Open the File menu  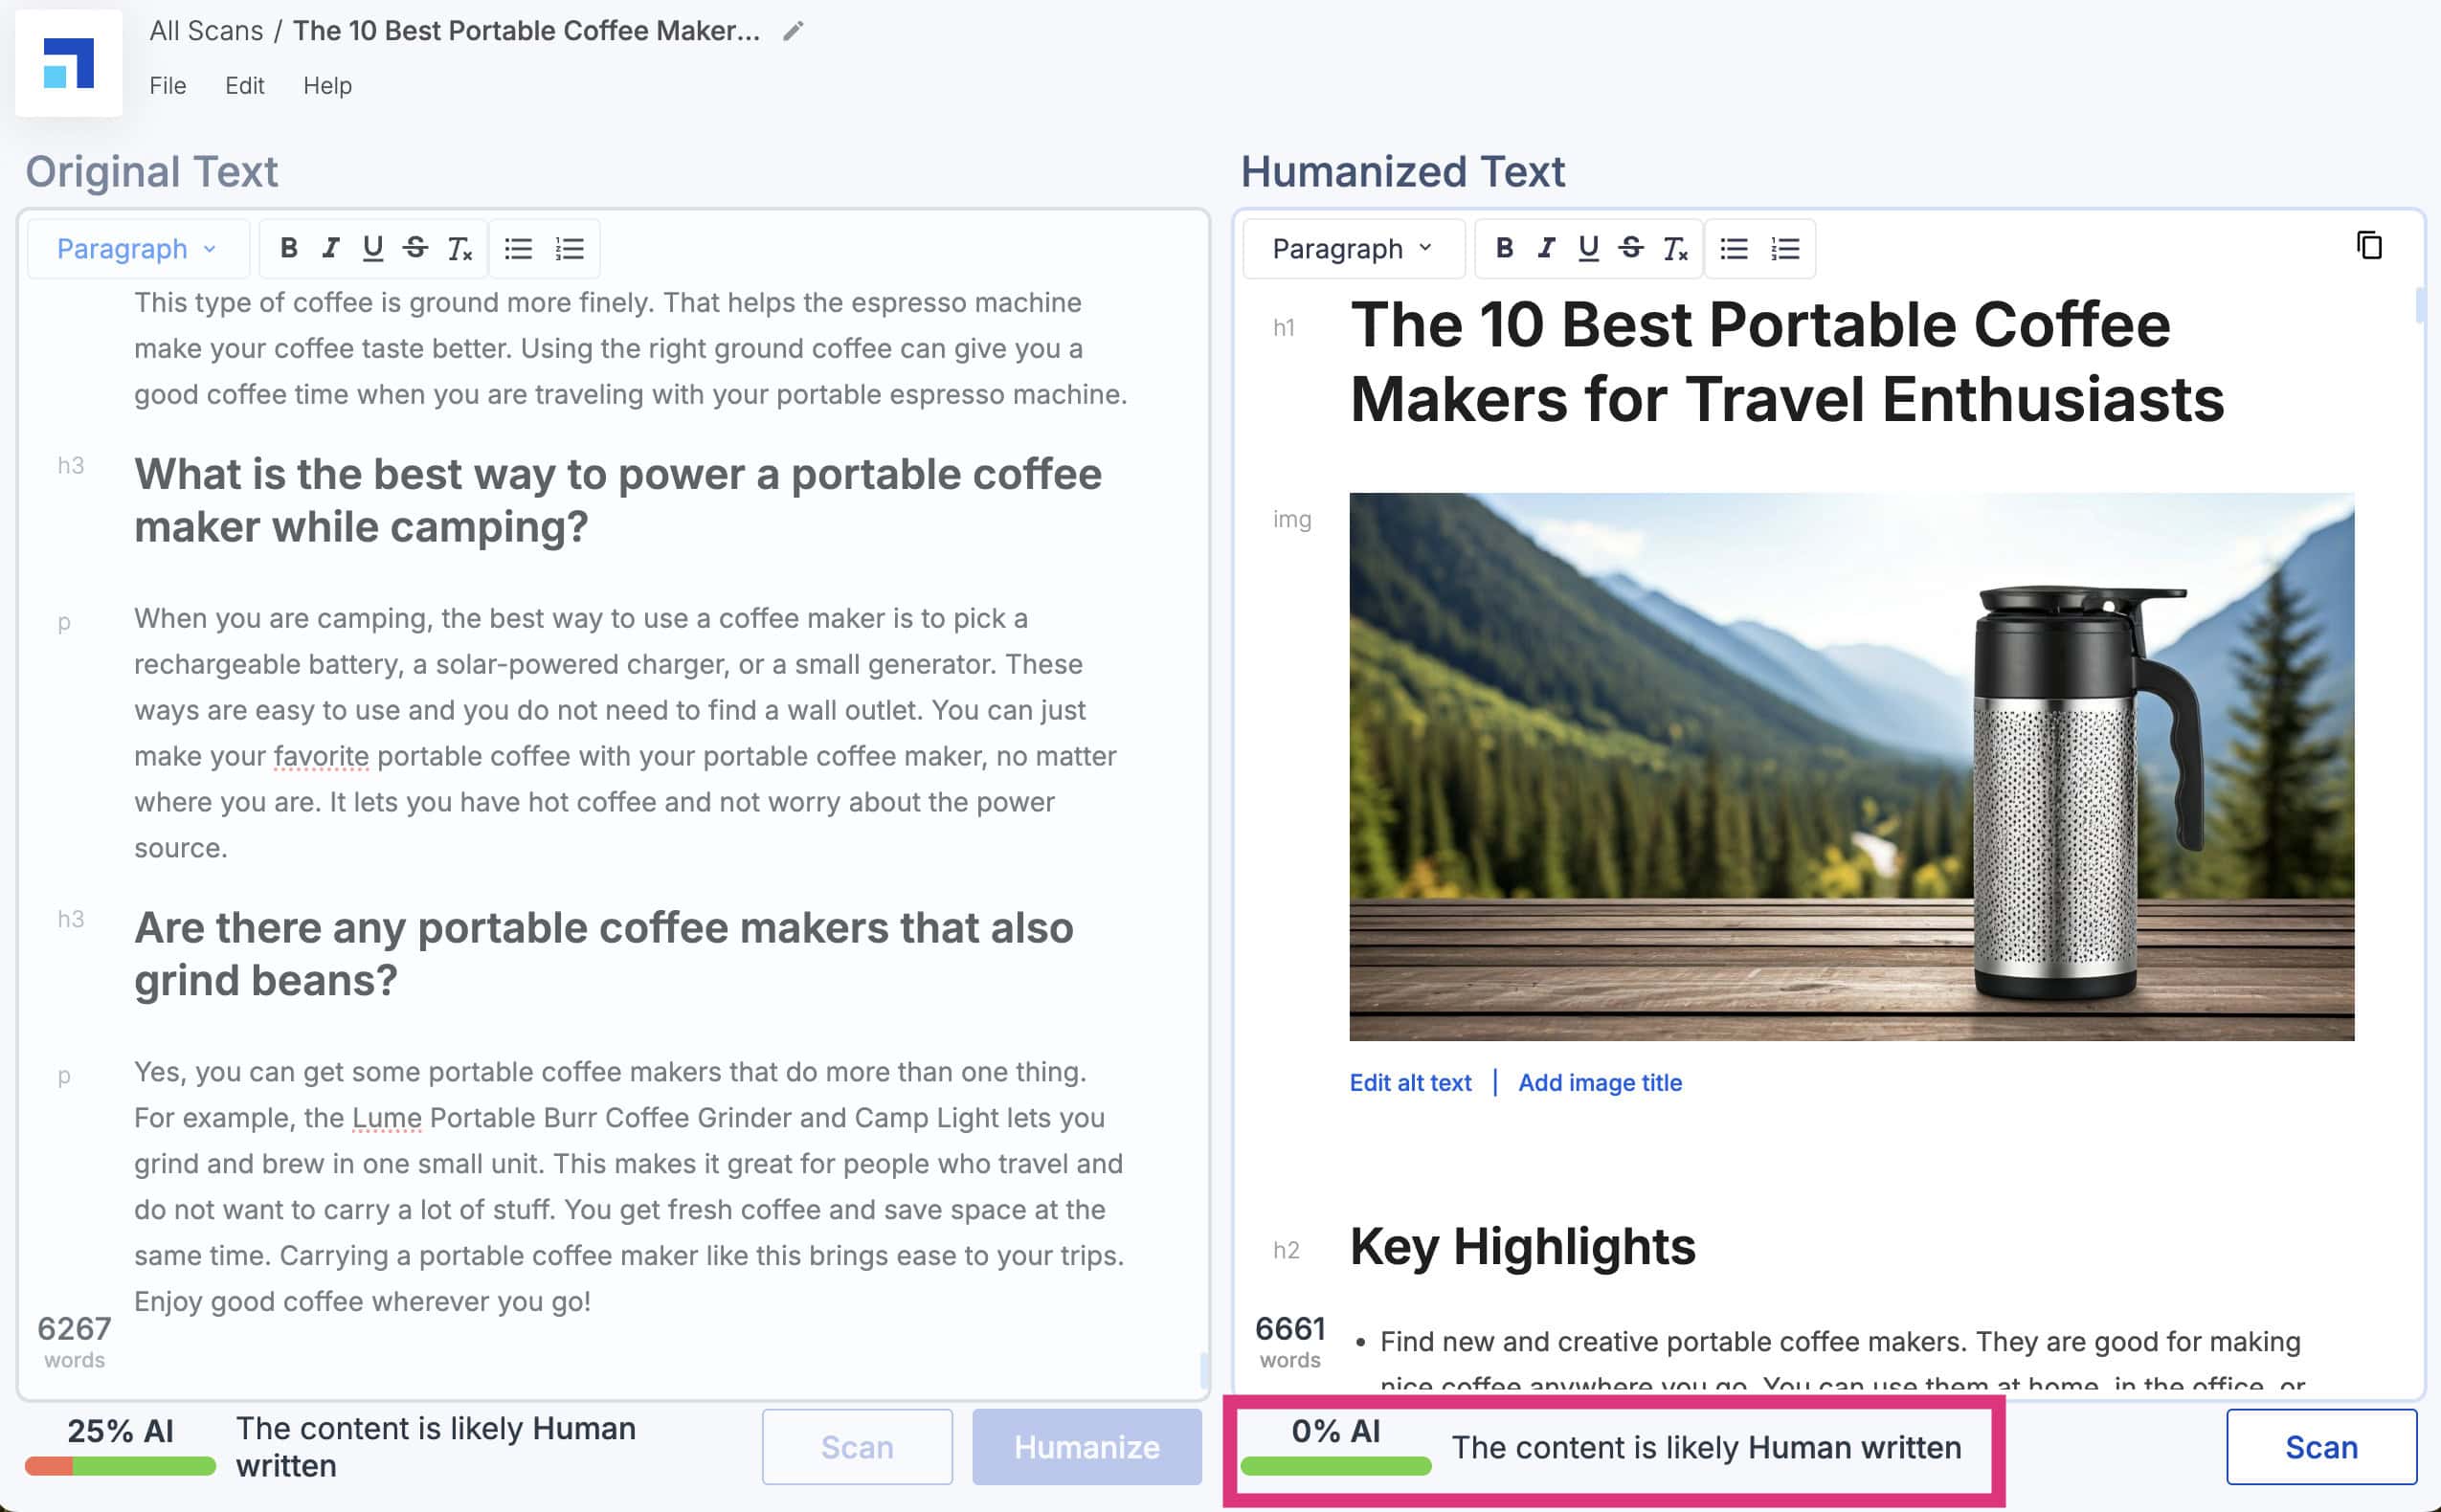[168, 86]
